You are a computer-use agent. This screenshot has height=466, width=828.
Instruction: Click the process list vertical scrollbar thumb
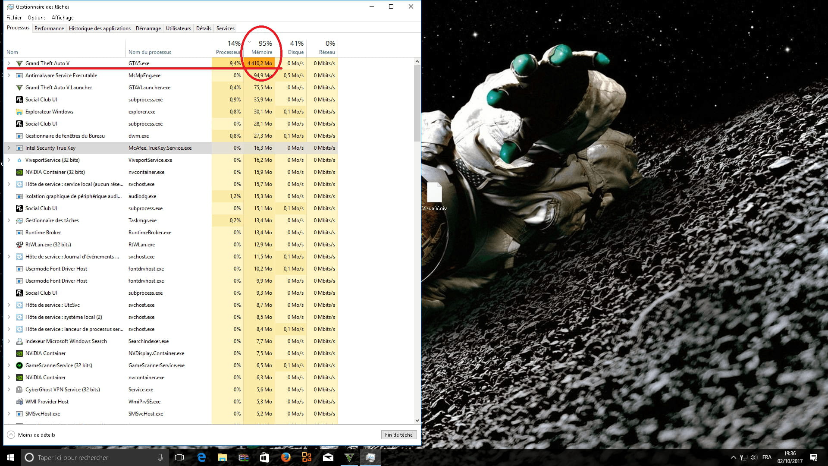(417, 103)
